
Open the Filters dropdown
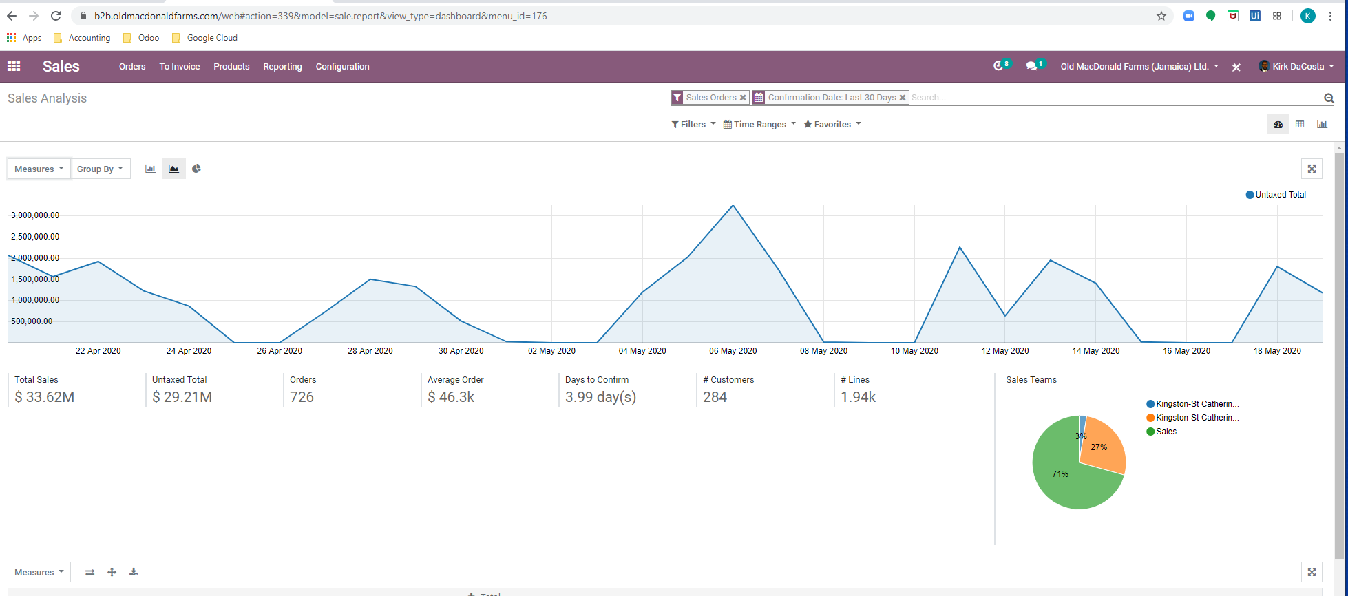[693, 125]
